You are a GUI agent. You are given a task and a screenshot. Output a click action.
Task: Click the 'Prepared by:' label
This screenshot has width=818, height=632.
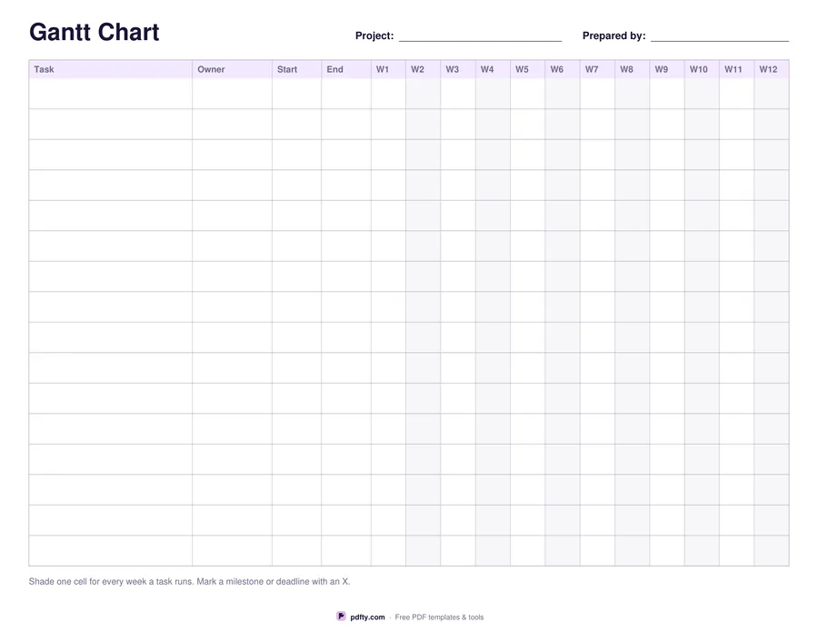pyautogui.click(x=614, y=36)
